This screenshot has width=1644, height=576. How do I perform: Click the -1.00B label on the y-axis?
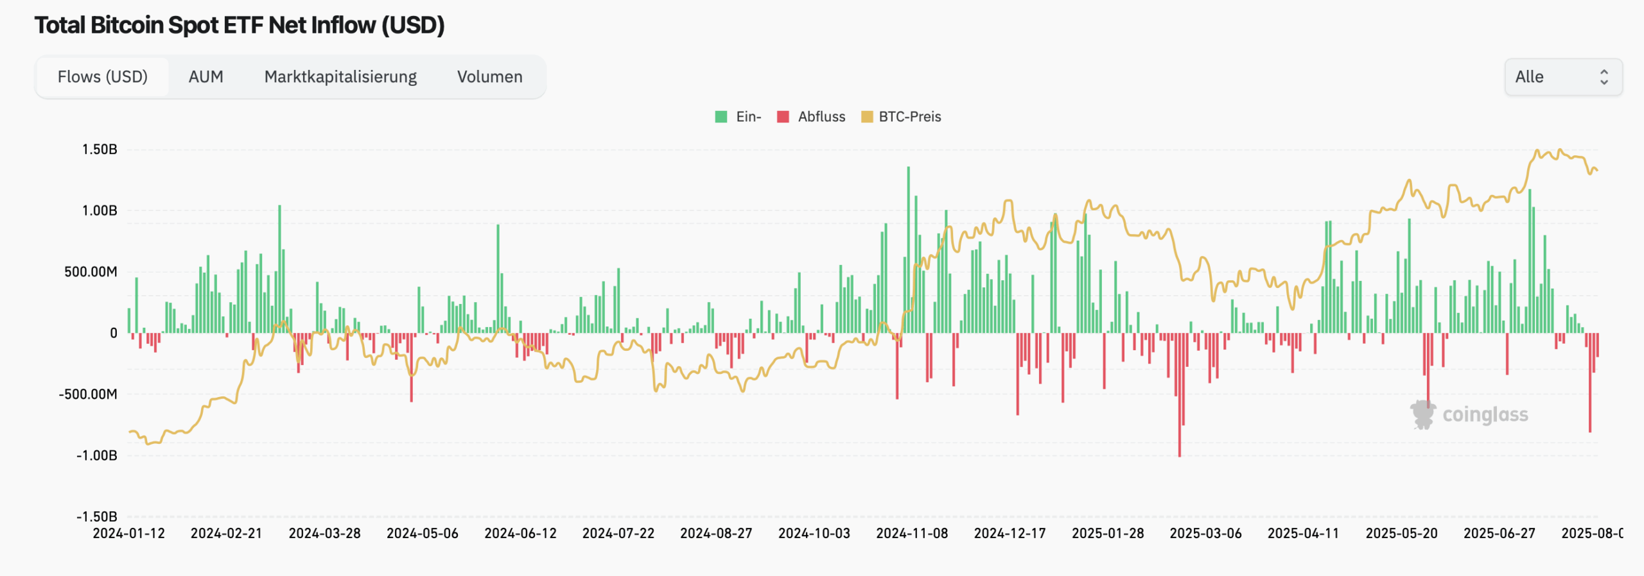[x=97, y=455]
